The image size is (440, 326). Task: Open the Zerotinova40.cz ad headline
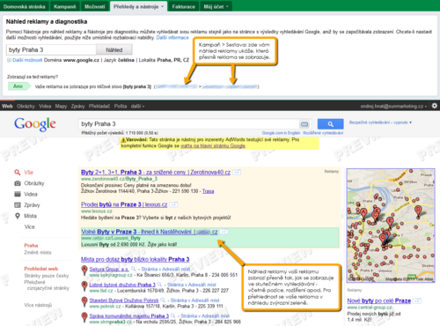coord(156,173)
